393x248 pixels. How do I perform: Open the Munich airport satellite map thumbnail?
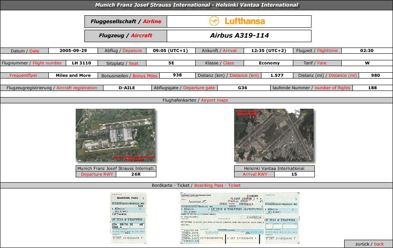(115, 135)
